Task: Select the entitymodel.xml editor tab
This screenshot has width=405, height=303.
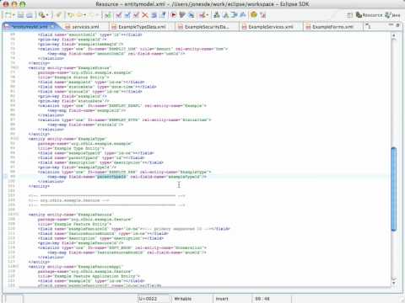Action: (30, 27)
